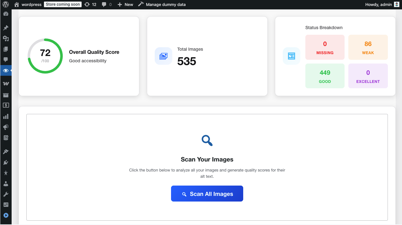Select the highlighted eye plugin icon

point(6,71)
